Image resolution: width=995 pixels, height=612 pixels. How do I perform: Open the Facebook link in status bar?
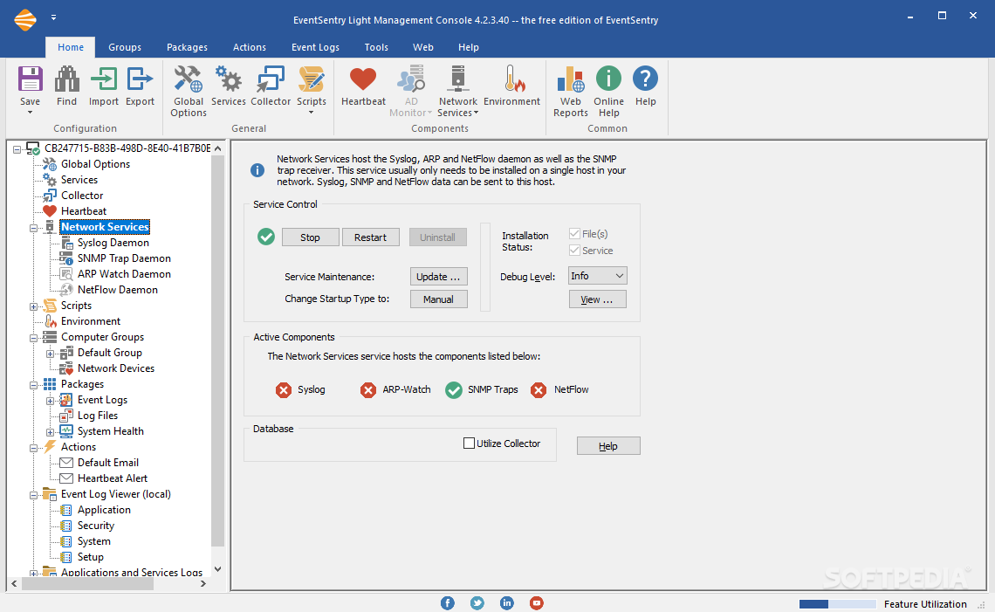click(448, 603)
